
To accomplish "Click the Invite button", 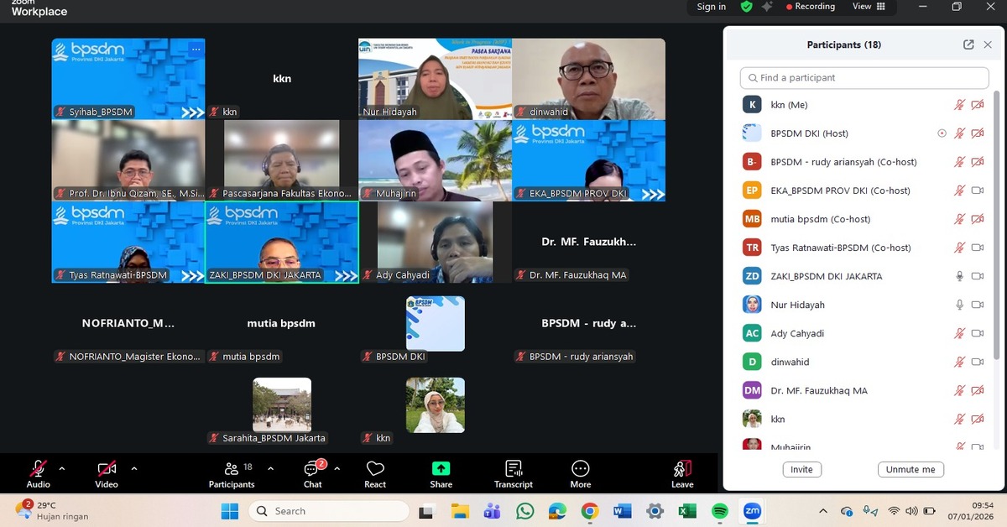I will tap(802, 469).
